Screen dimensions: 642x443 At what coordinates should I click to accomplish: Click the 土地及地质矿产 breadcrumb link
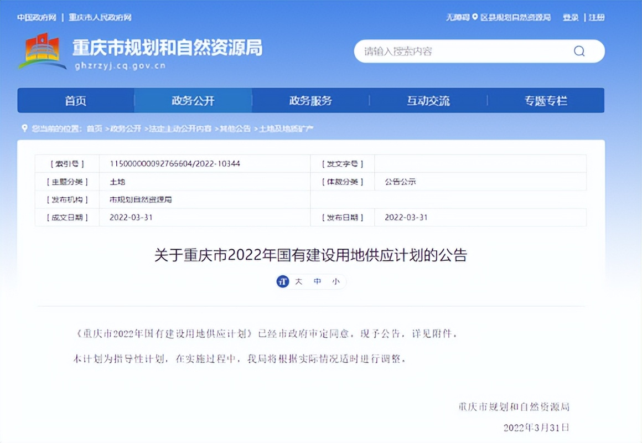(286, 128)
